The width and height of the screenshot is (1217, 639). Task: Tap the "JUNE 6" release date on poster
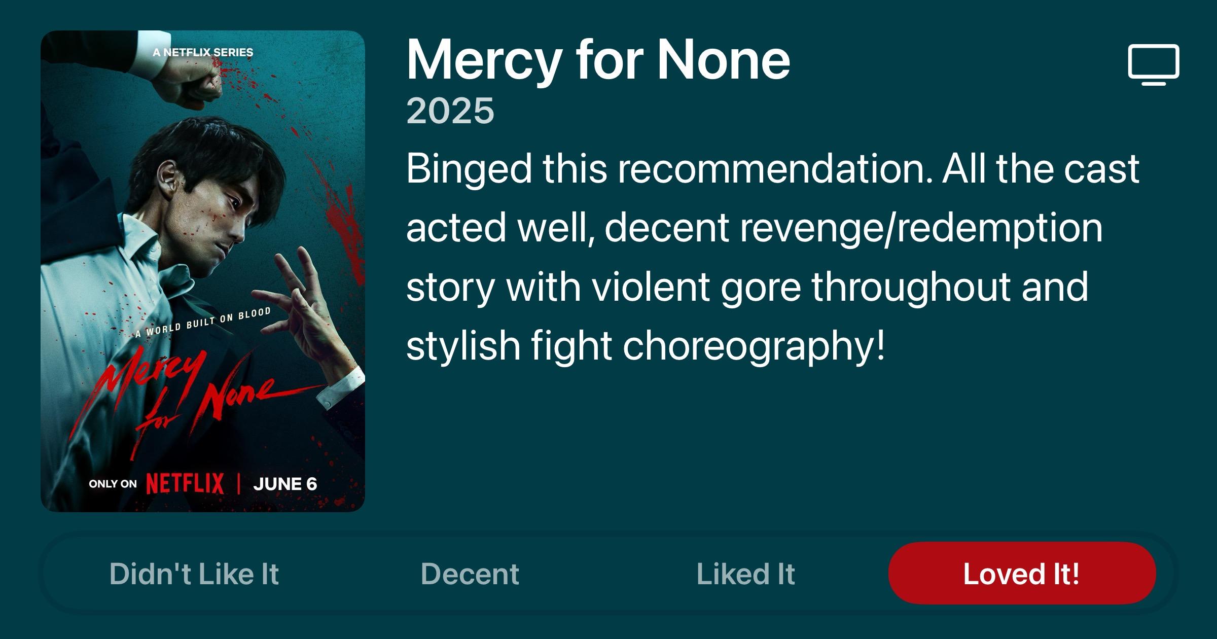click(285, 484)
